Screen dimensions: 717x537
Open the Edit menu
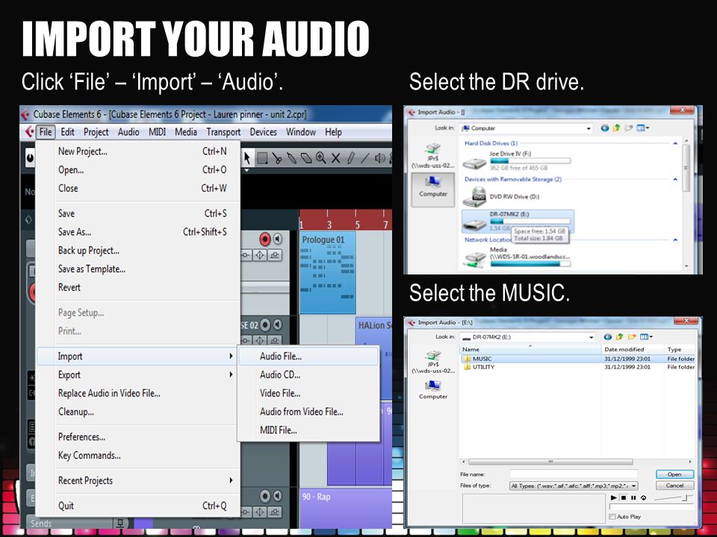pyautogui.click(x=68, y=132)
